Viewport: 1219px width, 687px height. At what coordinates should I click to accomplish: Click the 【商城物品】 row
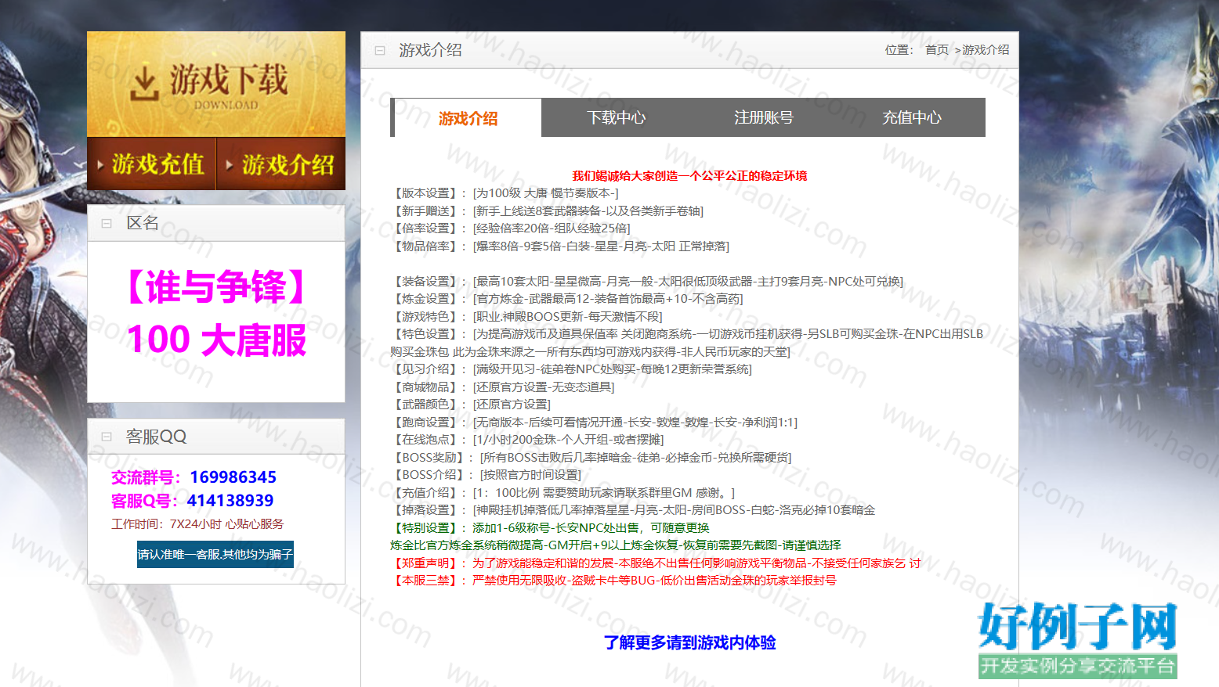(502, 387)
